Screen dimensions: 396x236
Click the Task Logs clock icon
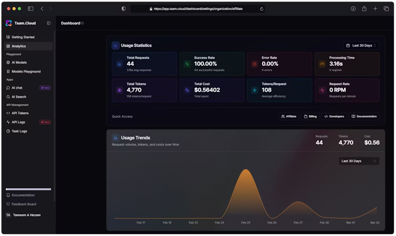pos(8,131)
